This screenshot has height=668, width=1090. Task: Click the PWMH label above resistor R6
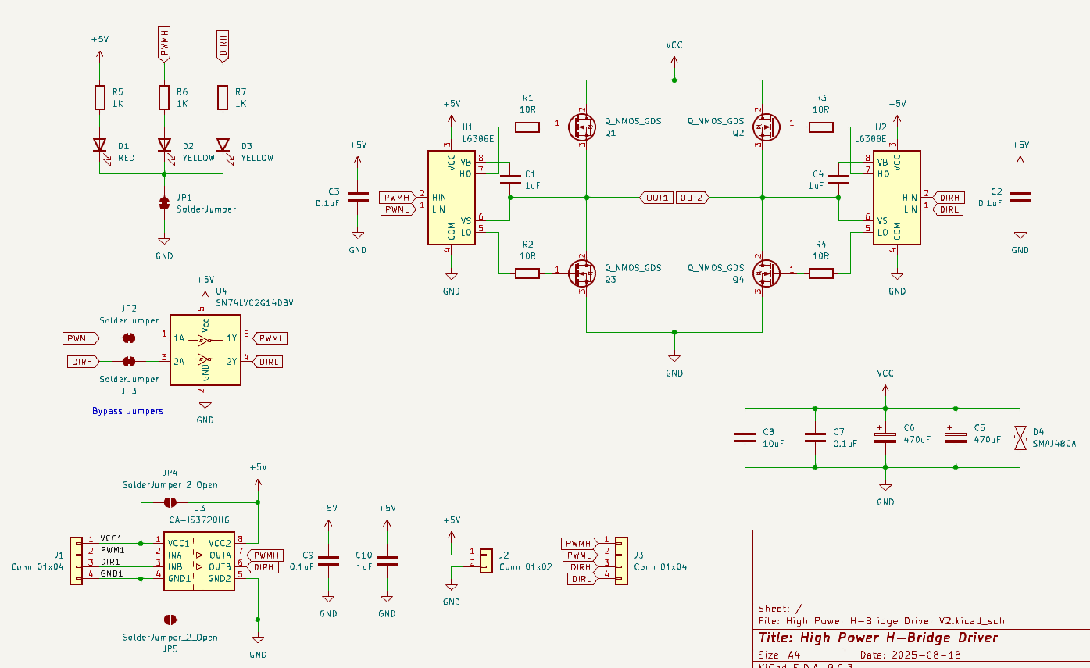[x=164, y=43]
